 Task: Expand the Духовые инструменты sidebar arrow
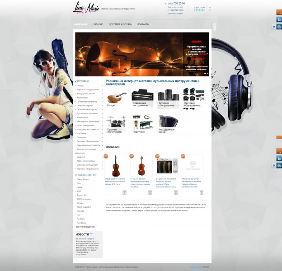point(103,113)
